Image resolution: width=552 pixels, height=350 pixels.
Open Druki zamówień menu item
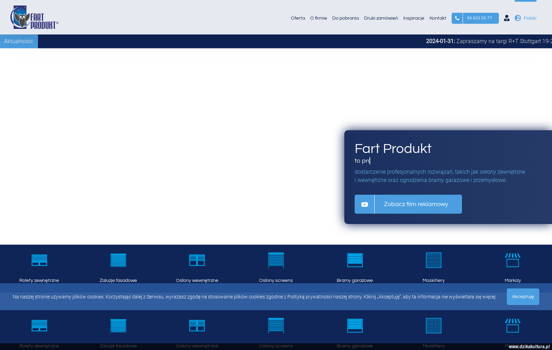(x=381, y=18)
